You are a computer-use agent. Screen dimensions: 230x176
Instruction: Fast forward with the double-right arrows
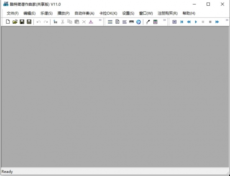coord(217,22)
